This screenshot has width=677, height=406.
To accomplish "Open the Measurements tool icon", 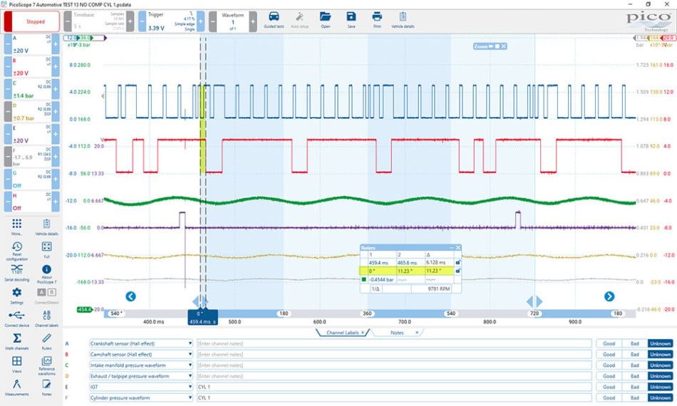I will click(17, 387).
